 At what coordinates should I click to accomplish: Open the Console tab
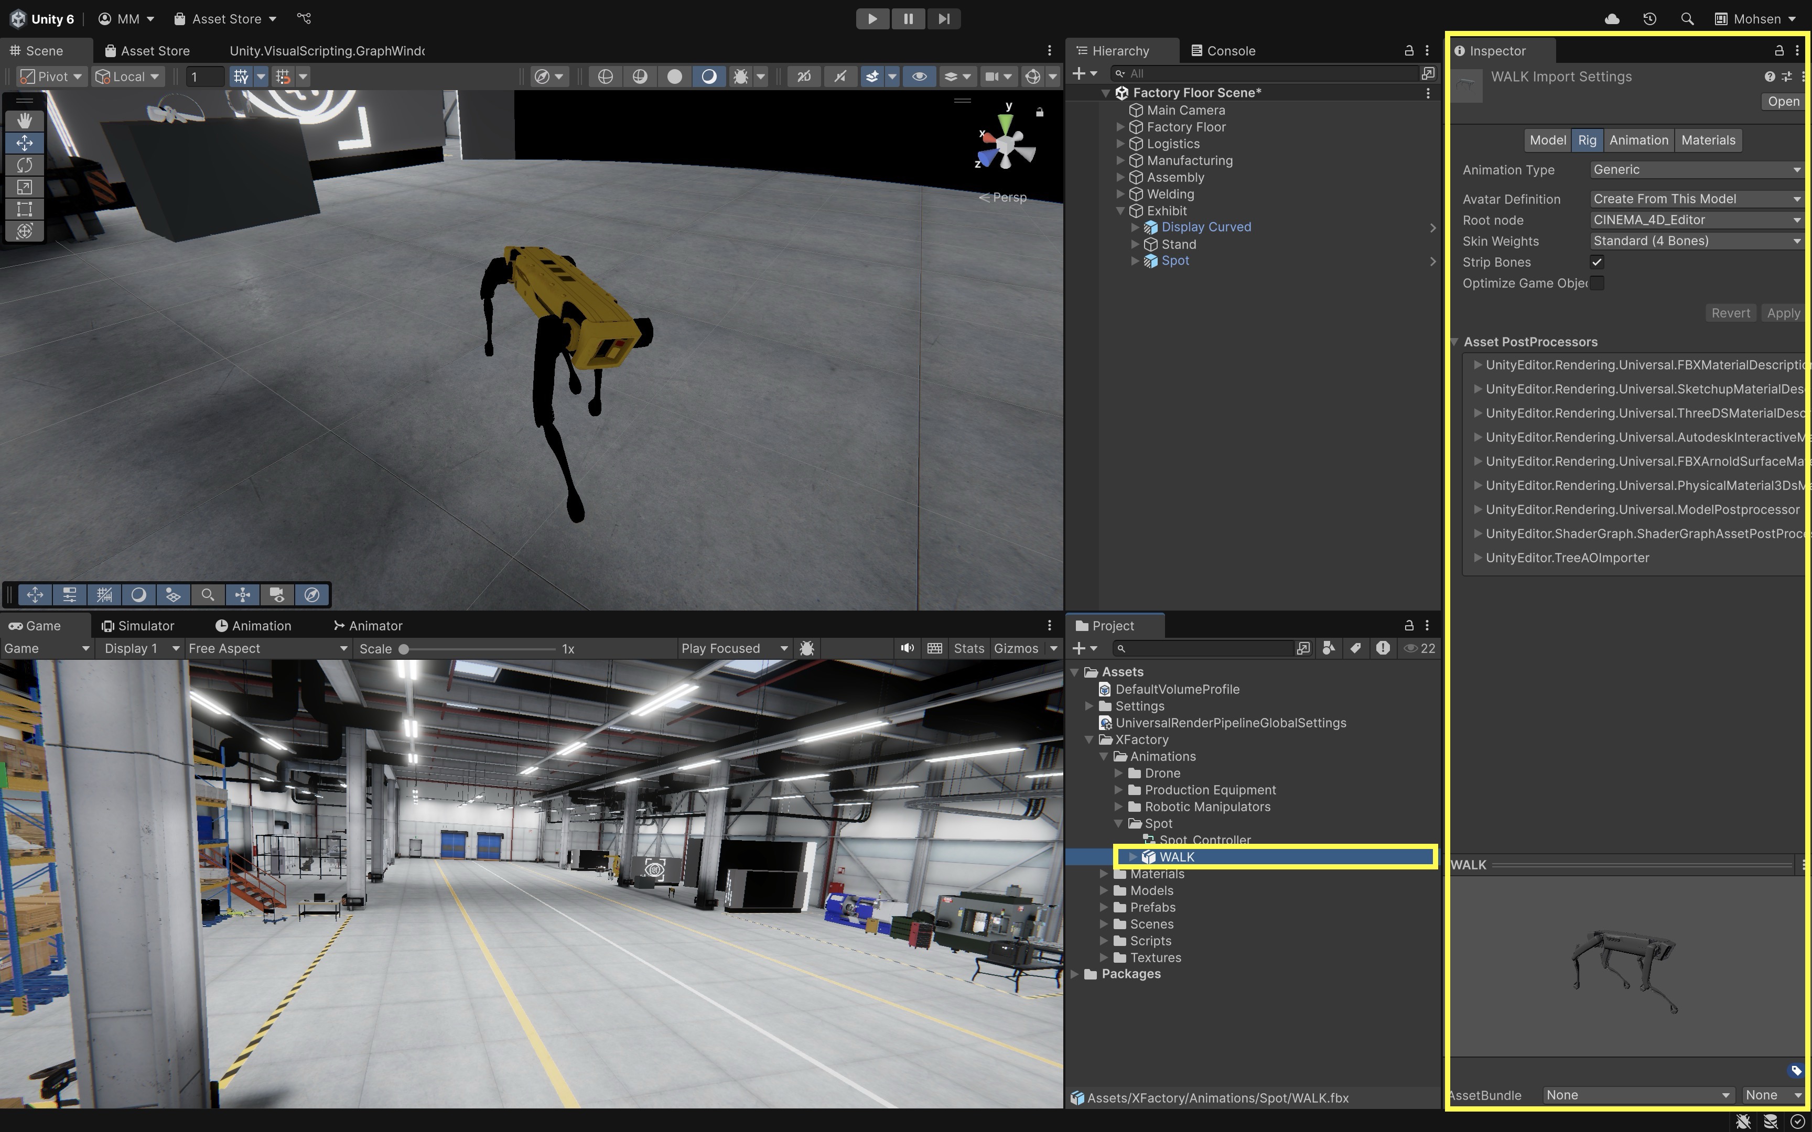click(1223, 51)
